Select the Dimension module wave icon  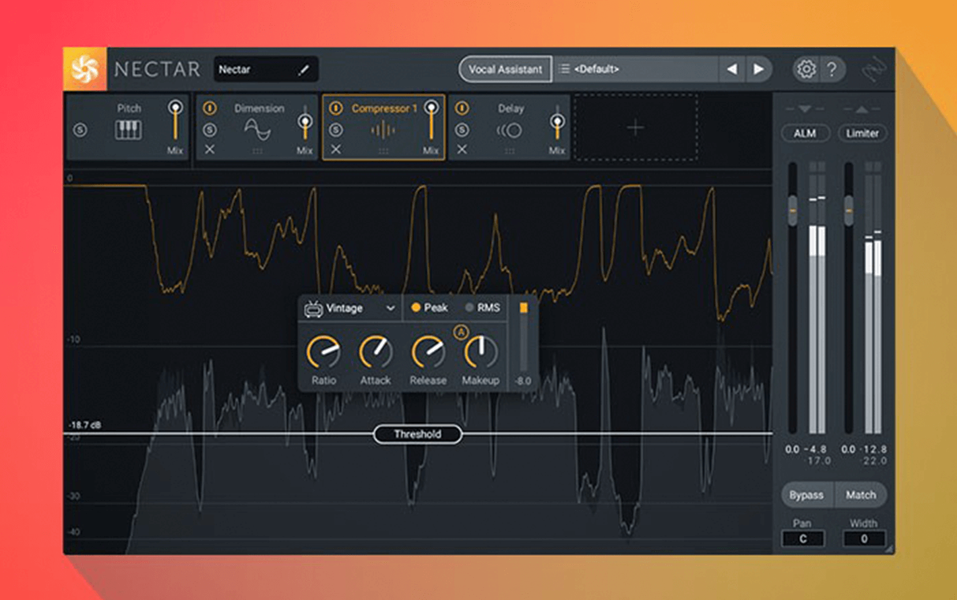(257, 129)
